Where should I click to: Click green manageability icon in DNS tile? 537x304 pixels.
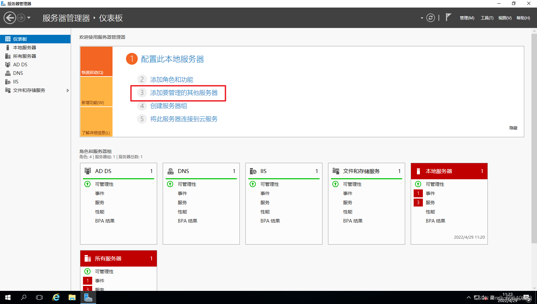(x=170, y=184)
